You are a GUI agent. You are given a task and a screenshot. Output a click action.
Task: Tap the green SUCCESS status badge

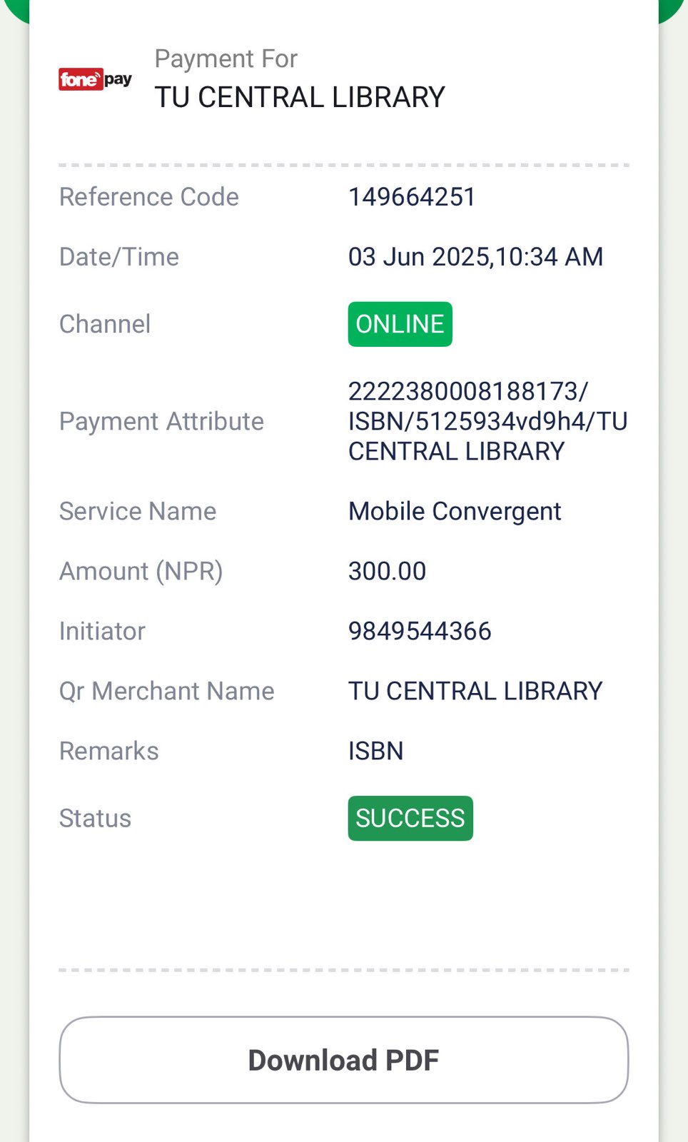coord(410,818)
